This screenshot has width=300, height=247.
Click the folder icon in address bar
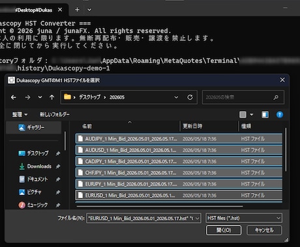pos(67,97)
